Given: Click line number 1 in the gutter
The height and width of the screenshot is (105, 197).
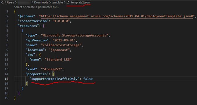Looking at the screenshot, I should 7,11.
